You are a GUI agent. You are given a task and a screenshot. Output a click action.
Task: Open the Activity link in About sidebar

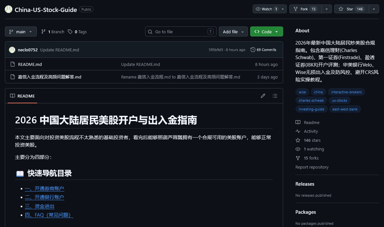307,131
